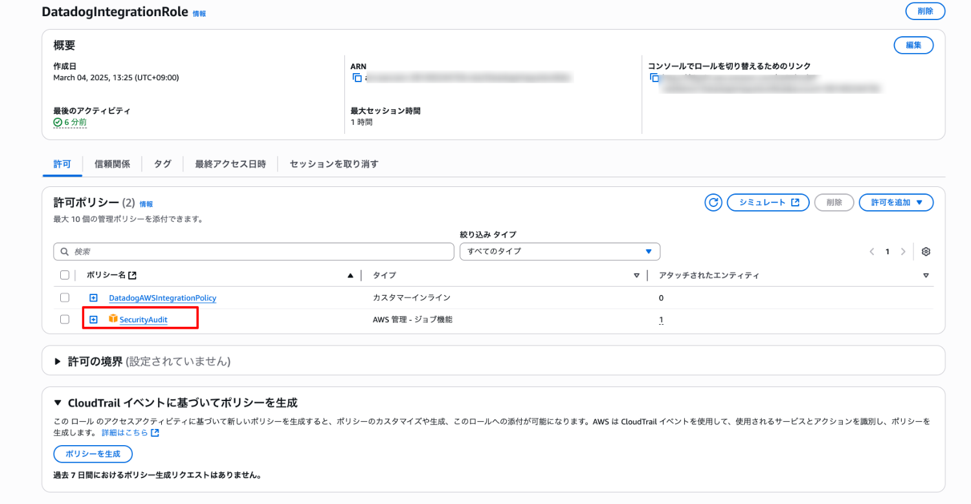The width and height of the screenshot is (971, 504).
Task: Click the role 削除 button at top
Action: (925, 11)
